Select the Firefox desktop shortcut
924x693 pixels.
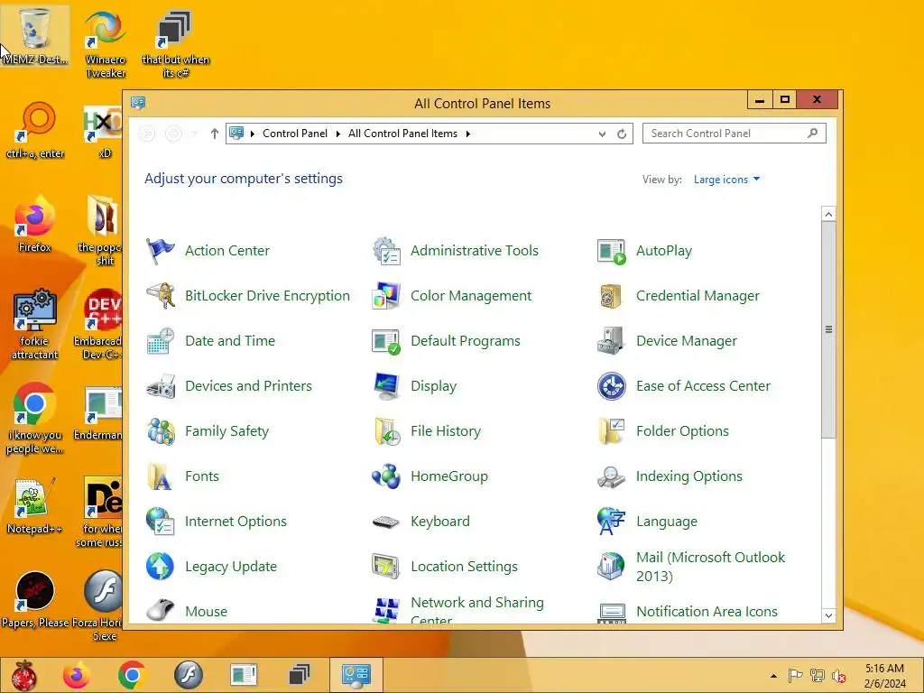click(35, 224)
